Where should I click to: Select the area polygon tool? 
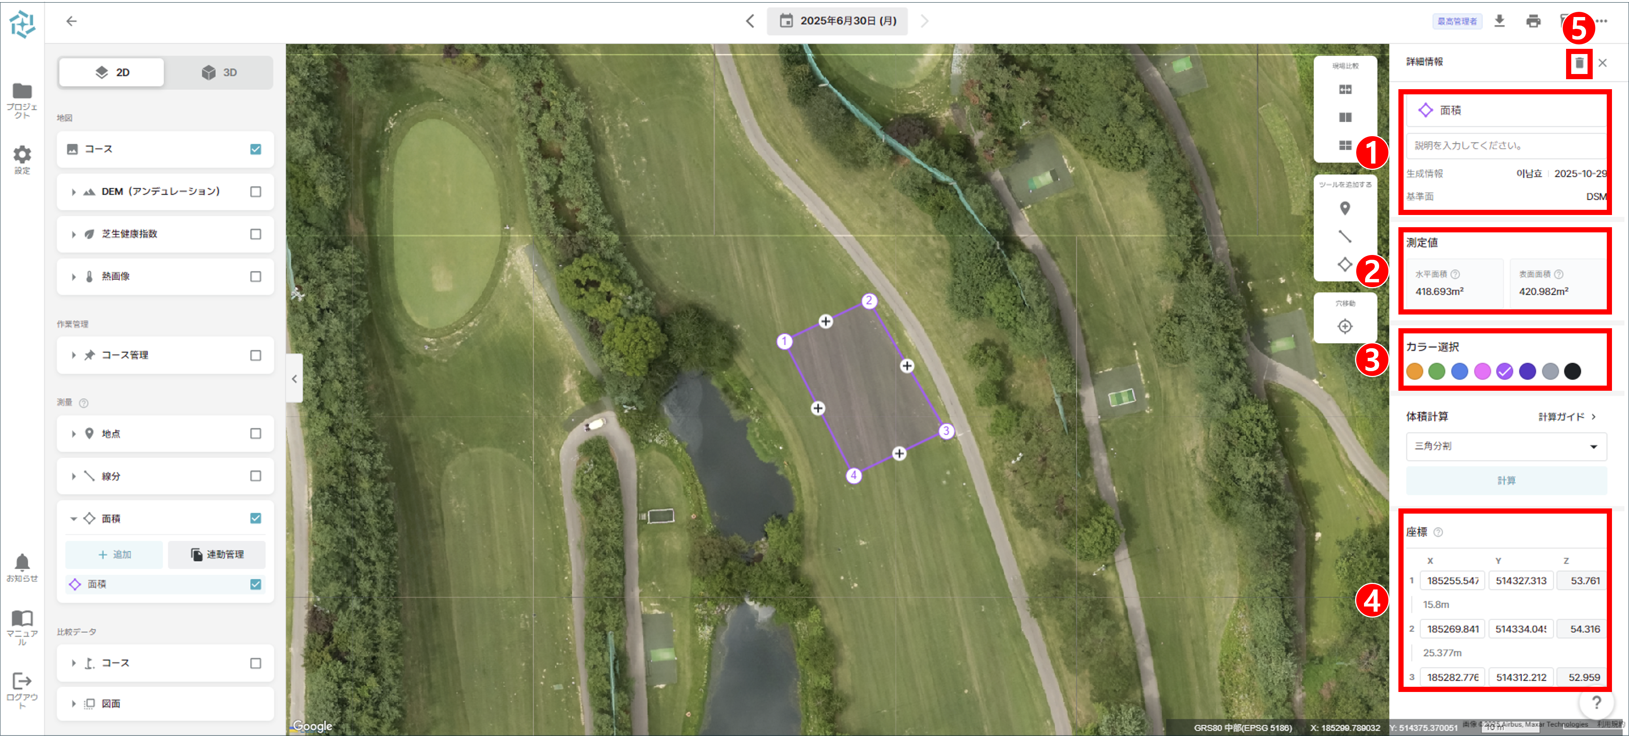[1345, 264]
